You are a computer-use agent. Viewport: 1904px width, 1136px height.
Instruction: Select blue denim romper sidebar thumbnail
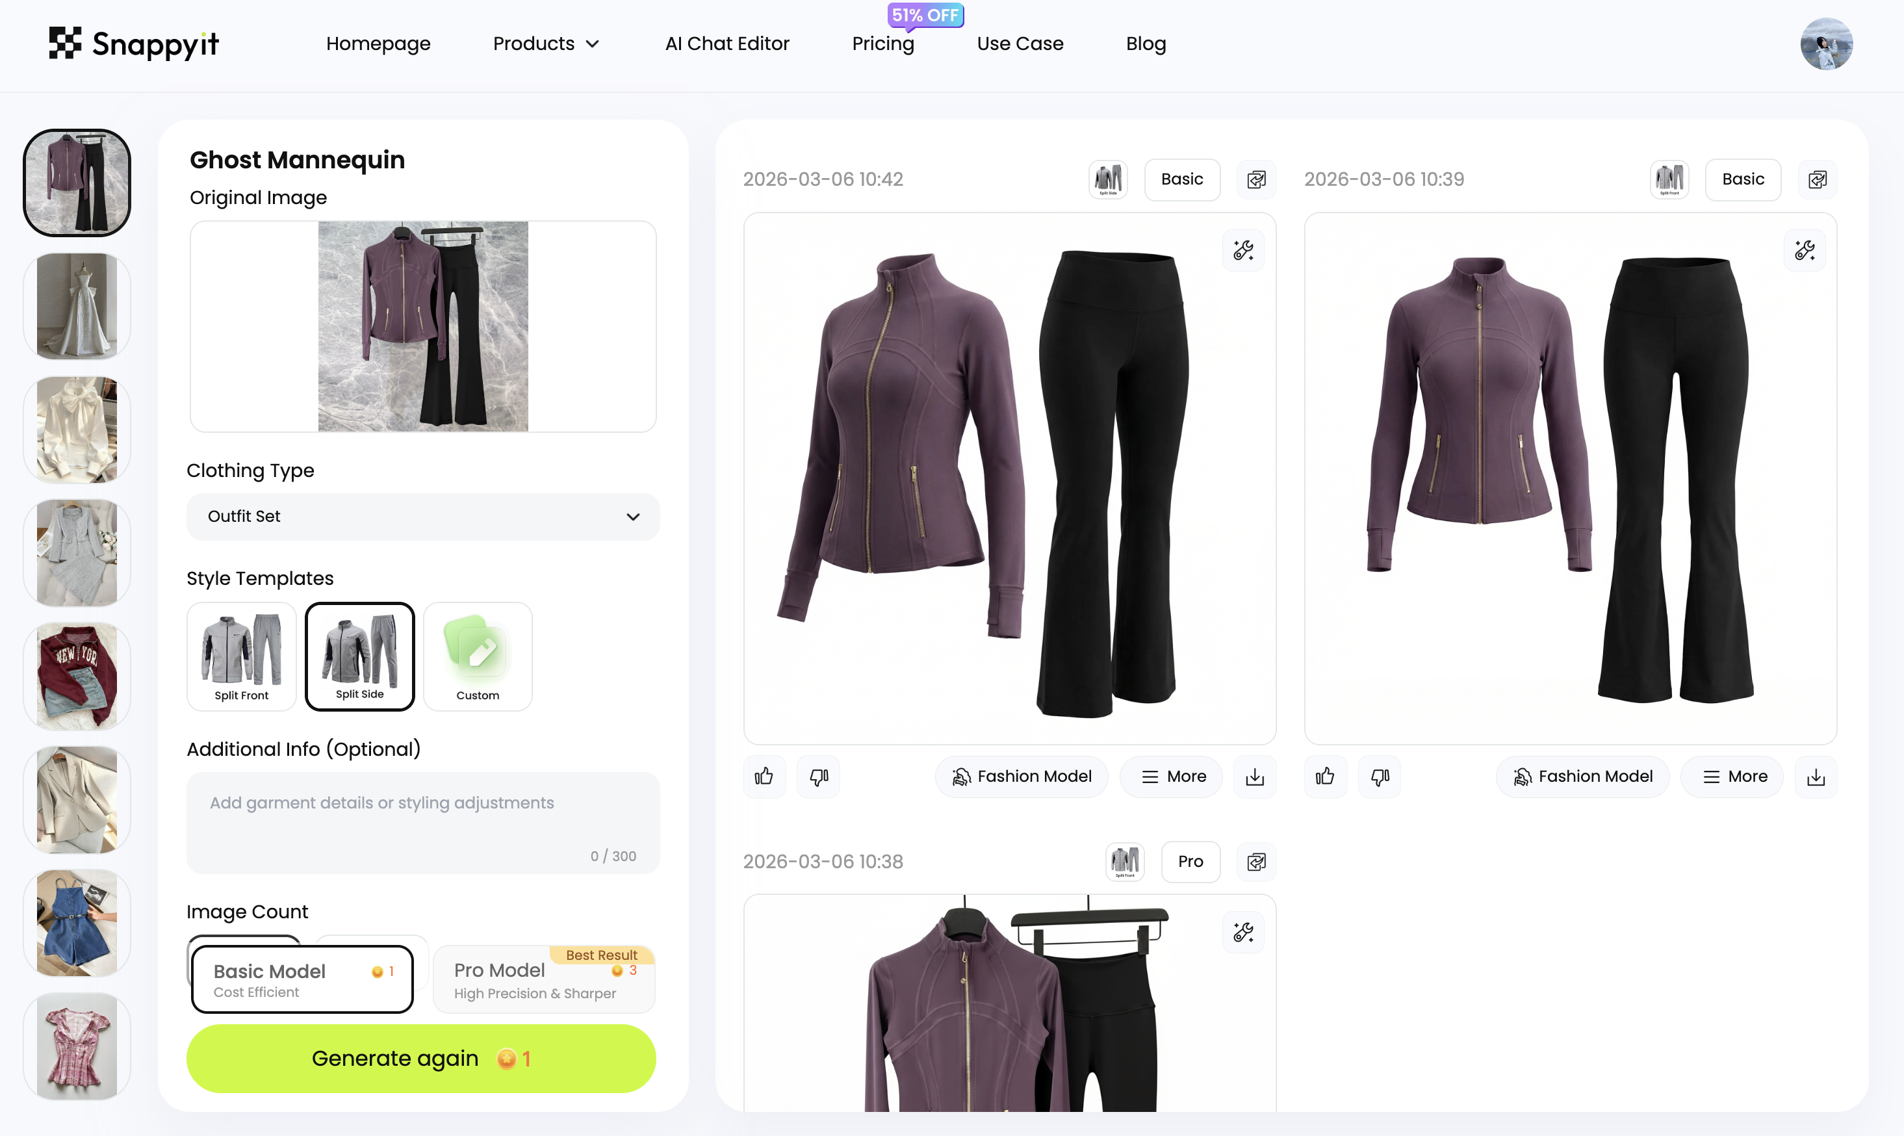click(77, 923)
